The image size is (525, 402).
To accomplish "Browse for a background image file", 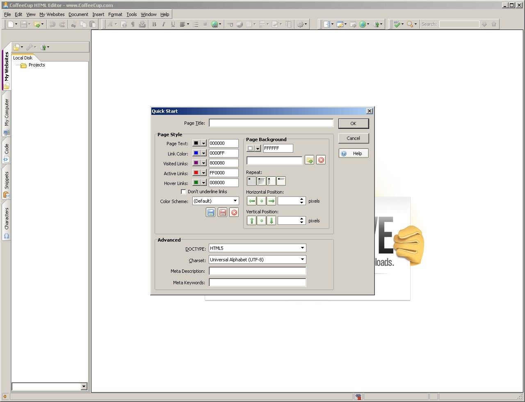I will click(310, 160).
